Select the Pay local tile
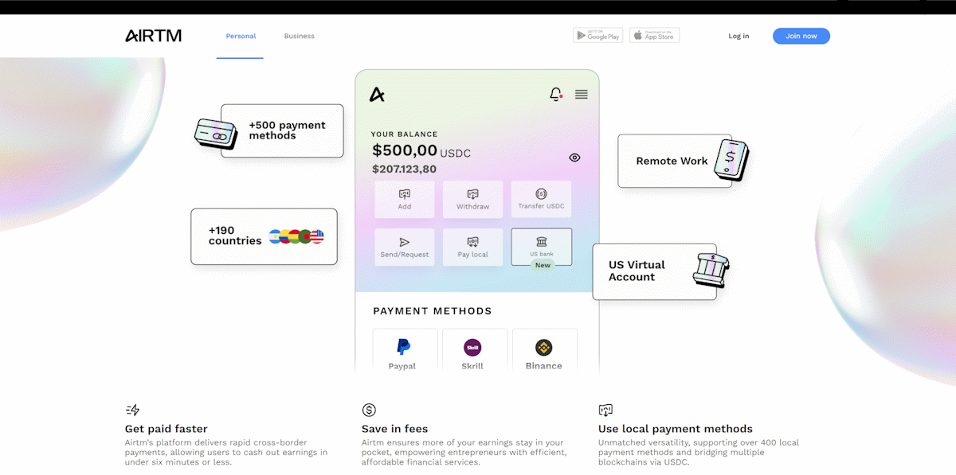This screenshot has width=956, height=475. (472, 247)
